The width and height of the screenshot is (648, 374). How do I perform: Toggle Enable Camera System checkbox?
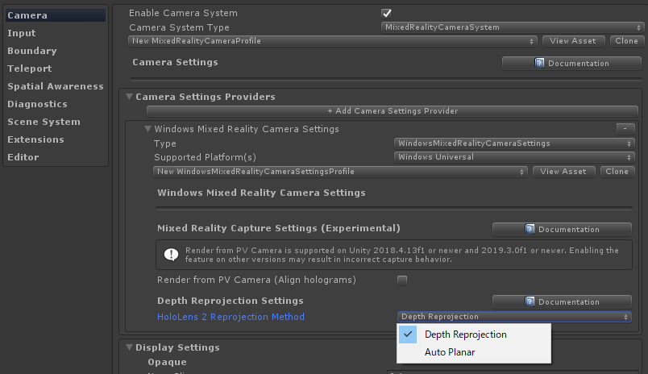click(386, 13)
